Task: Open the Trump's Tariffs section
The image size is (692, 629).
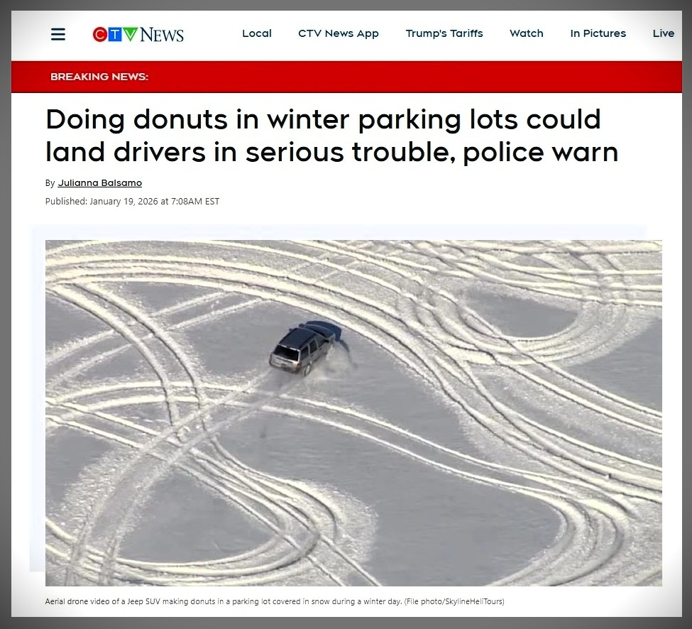Action: coord(444,33)
